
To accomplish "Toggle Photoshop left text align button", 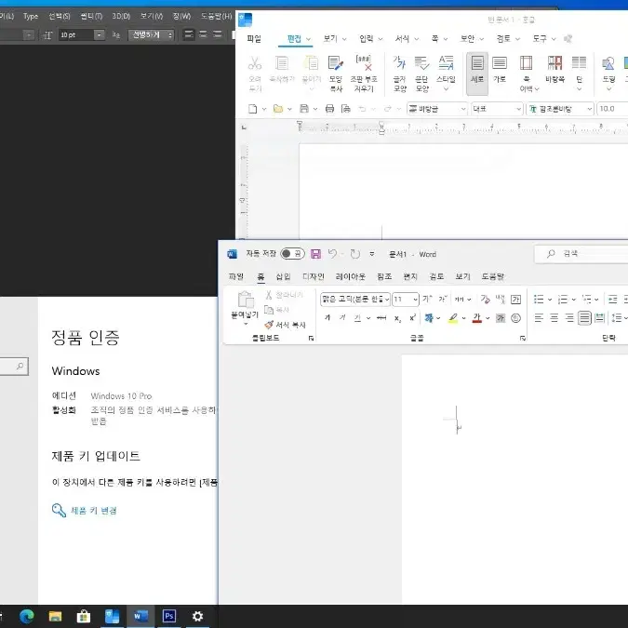I will click(189, 34).
